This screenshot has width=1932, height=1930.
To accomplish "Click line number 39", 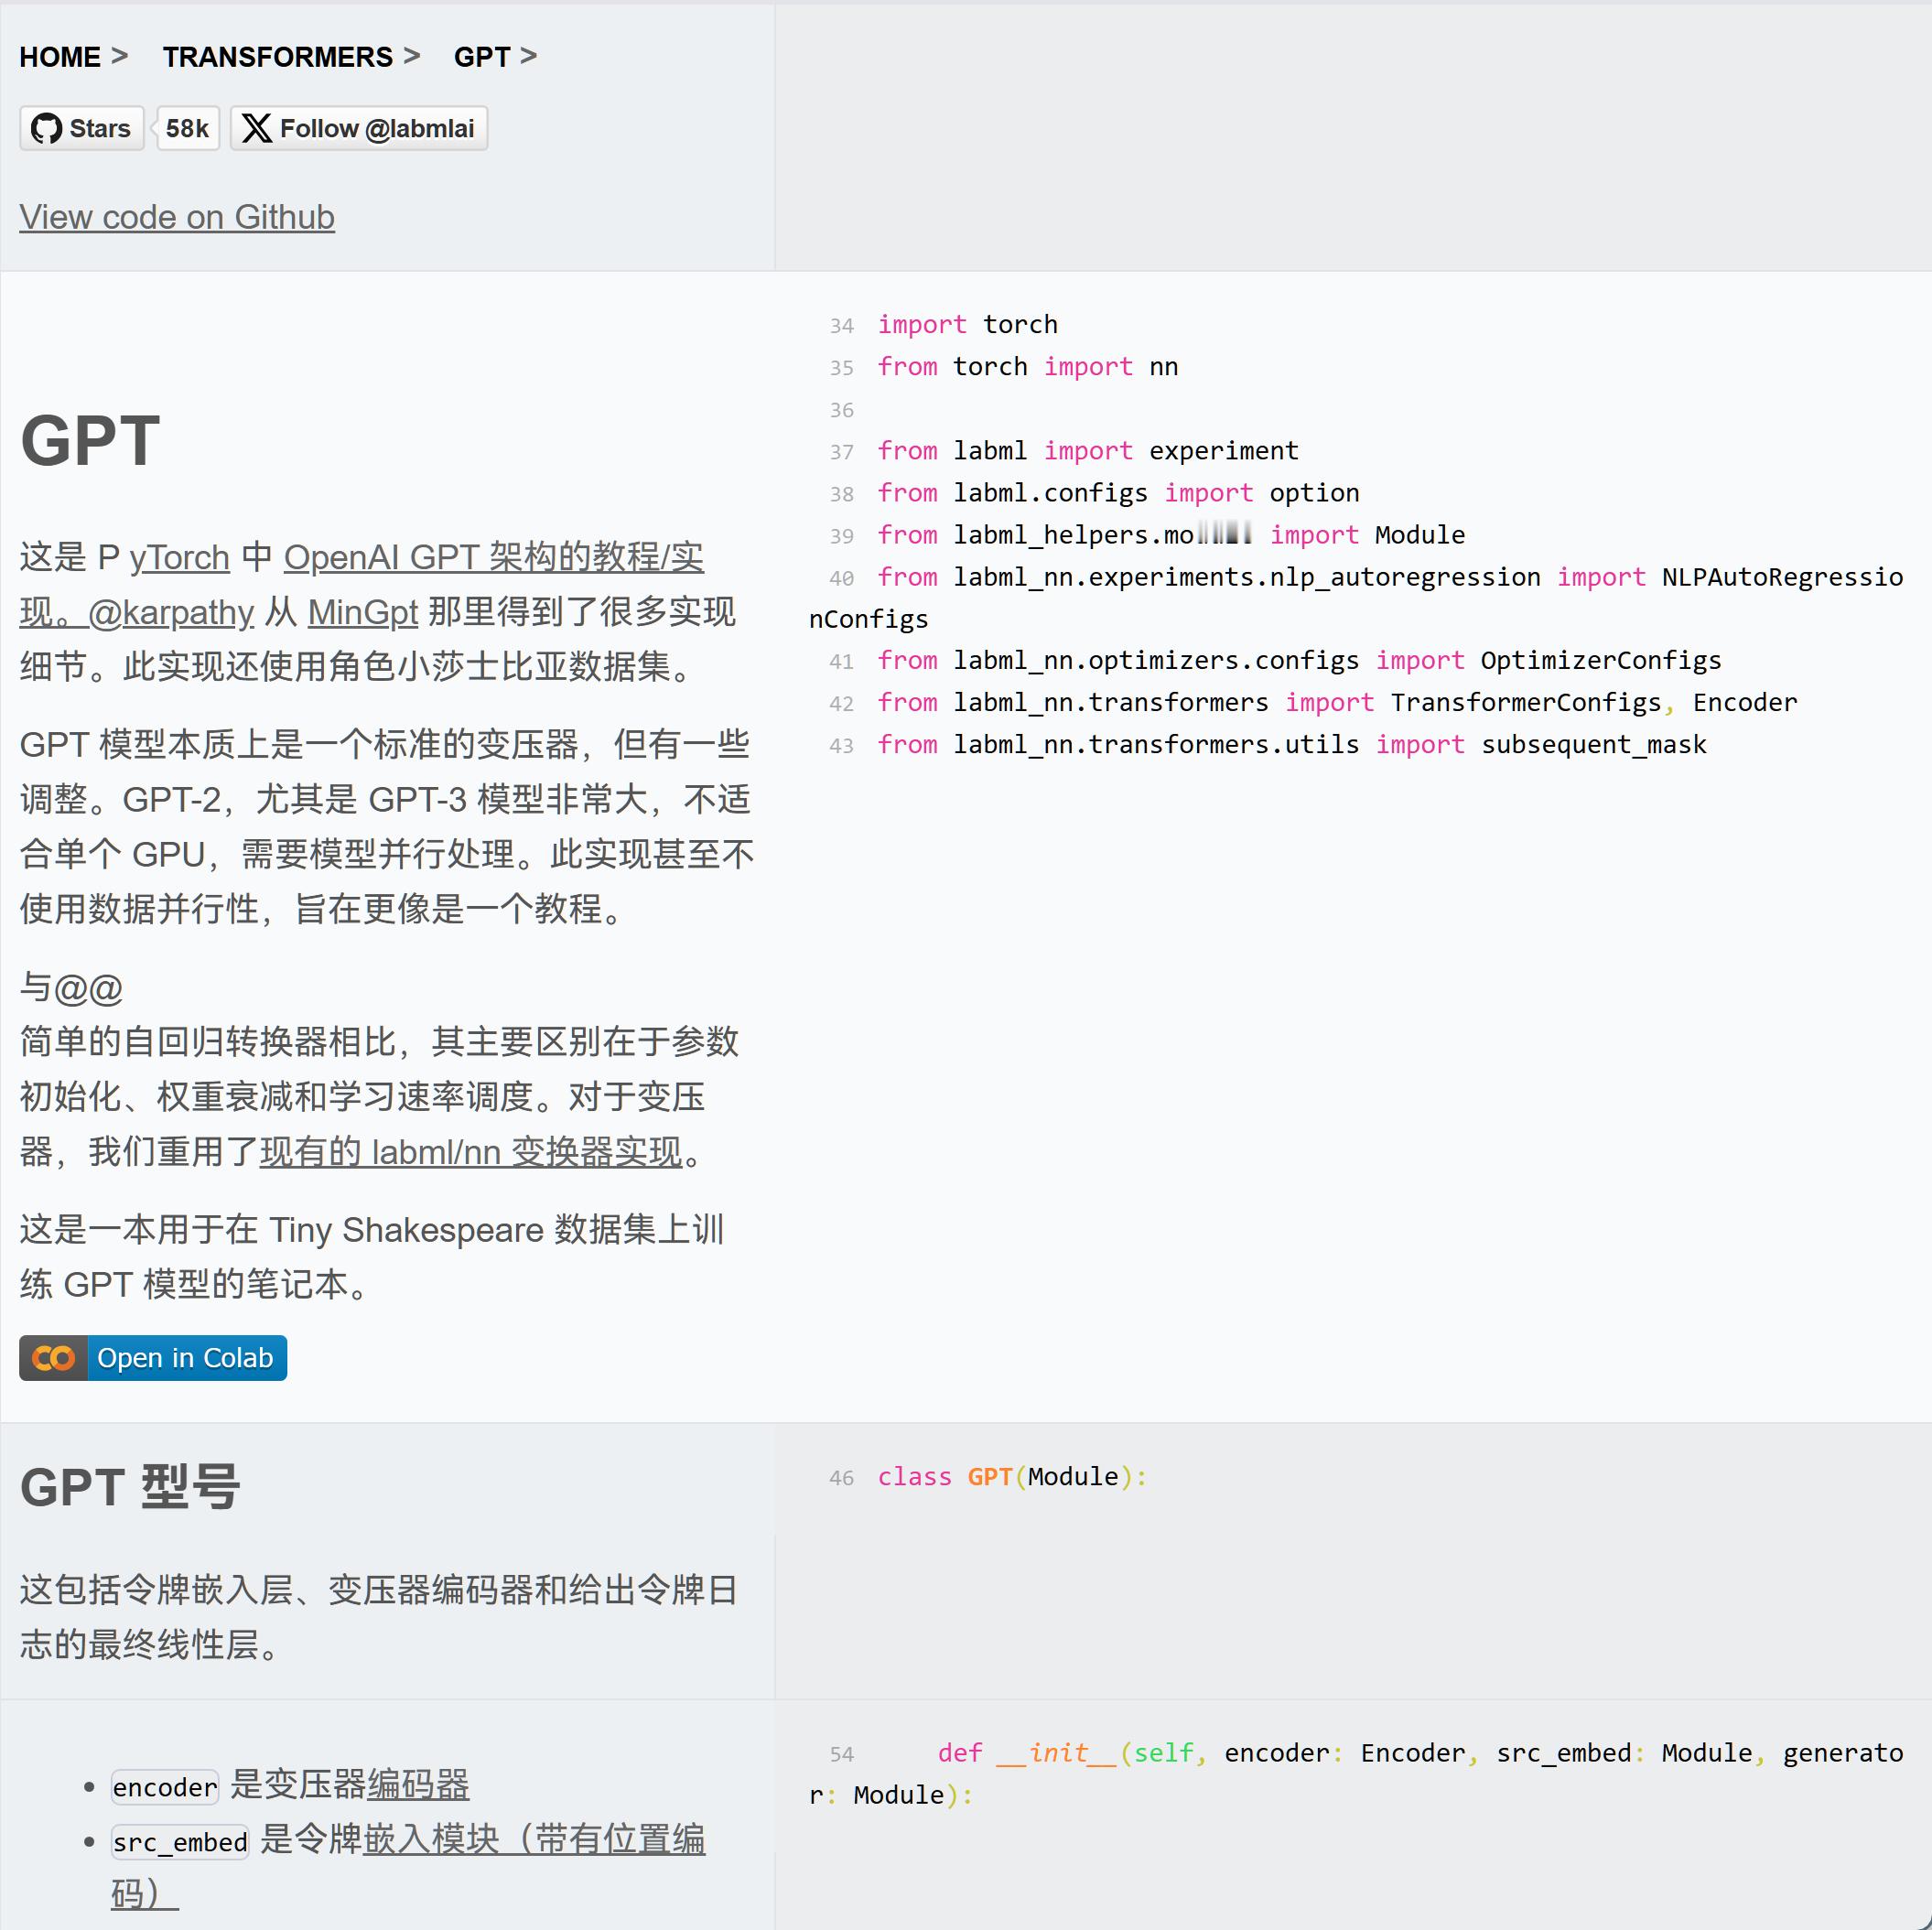I will pyautogui.click(x=841, y=536).
